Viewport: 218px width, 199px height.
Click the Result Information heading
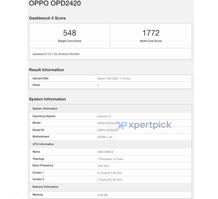46,70
